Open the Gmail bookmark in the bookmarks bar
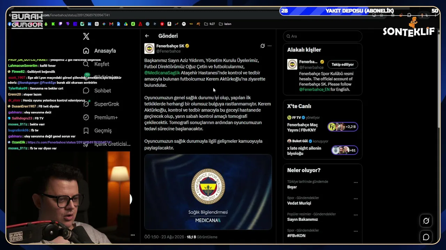Screen dimensions: 446x250 pyautogui.click(x=111, y=24)
